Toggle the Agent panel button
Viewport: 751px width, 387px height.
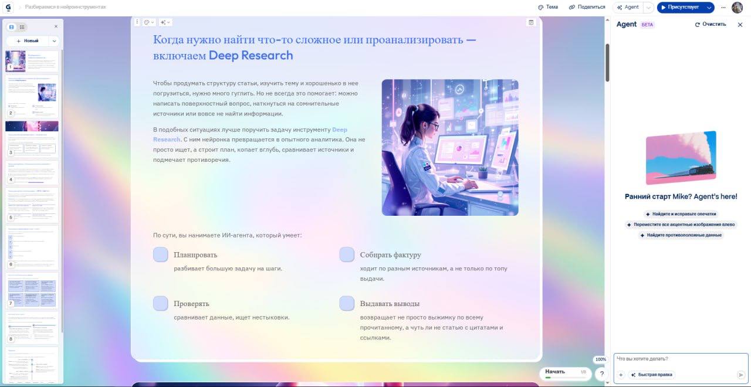point(628,7)
